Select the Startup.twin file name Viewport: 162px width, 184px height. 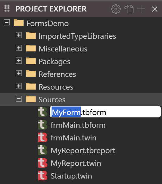[71, 176]
